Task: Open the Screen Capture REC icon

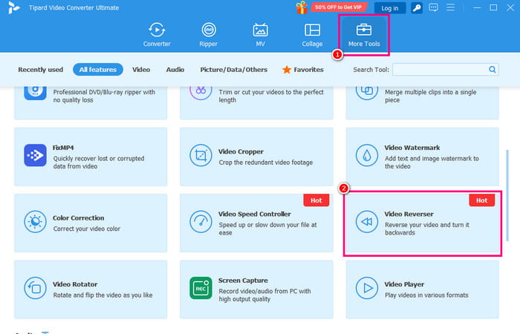Action: click(201, 288)
